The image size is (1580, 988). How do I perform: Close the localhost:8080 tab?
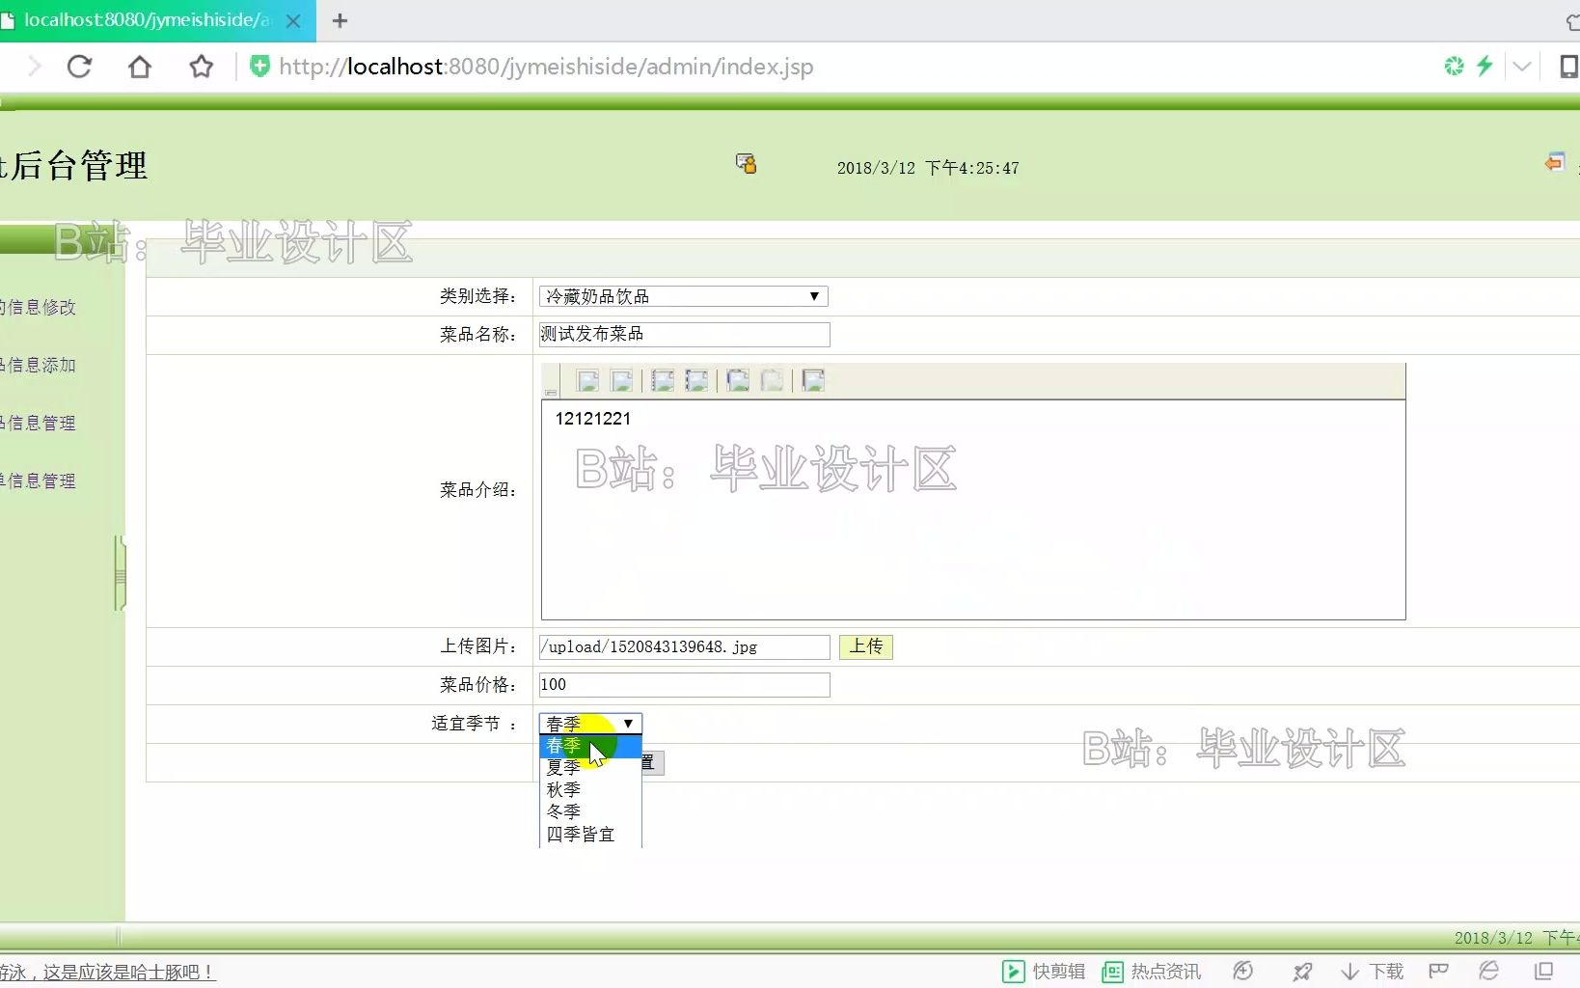click(293, 20)
